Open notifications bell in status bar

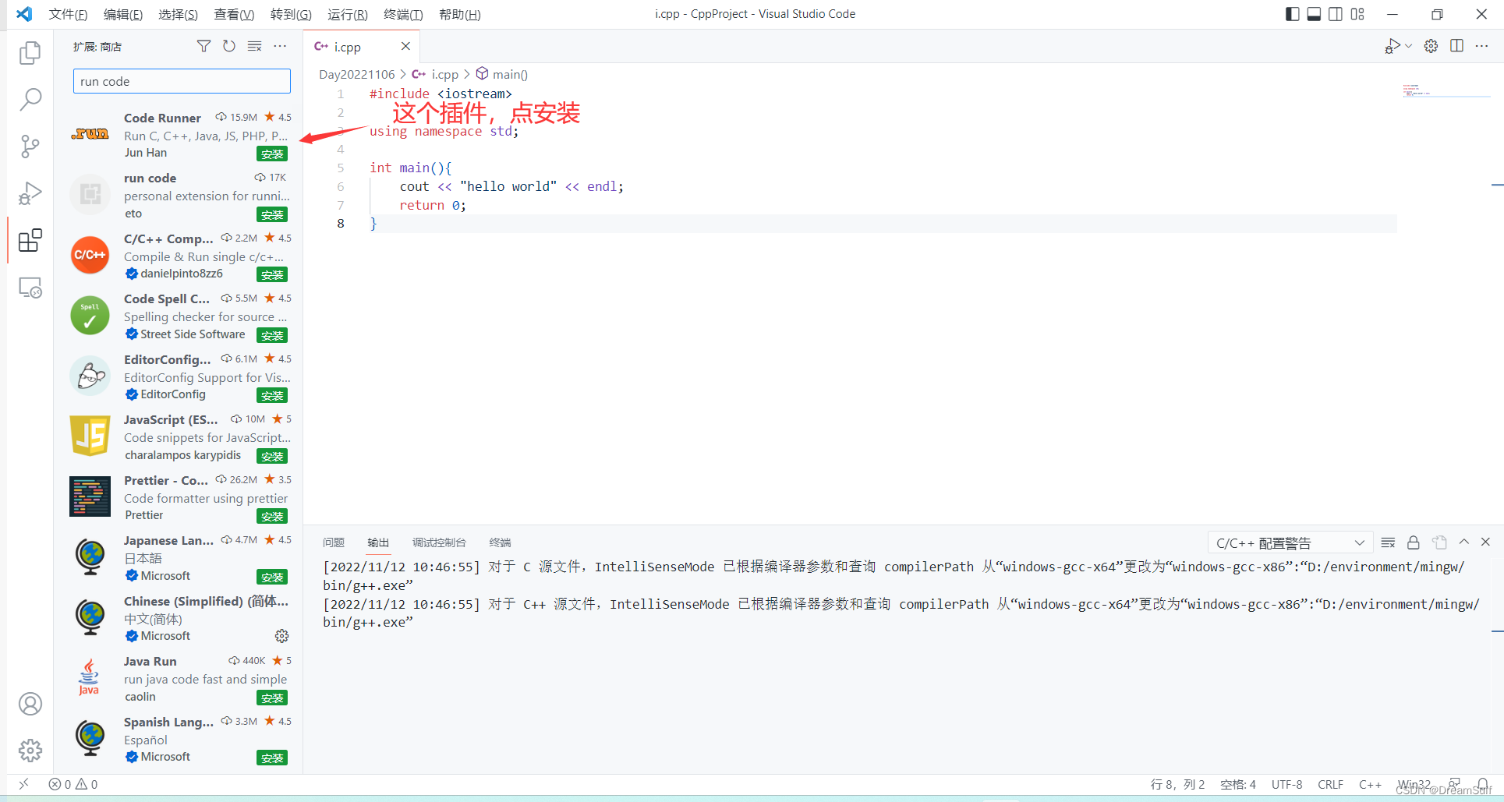pos(1482,784)
